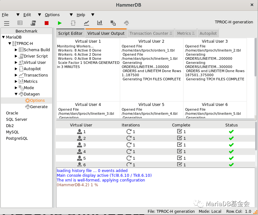The height and width of the screenshot is (215, 258).
Task: Click the hamburger menu toolbar icon
Action: [6, 23]
